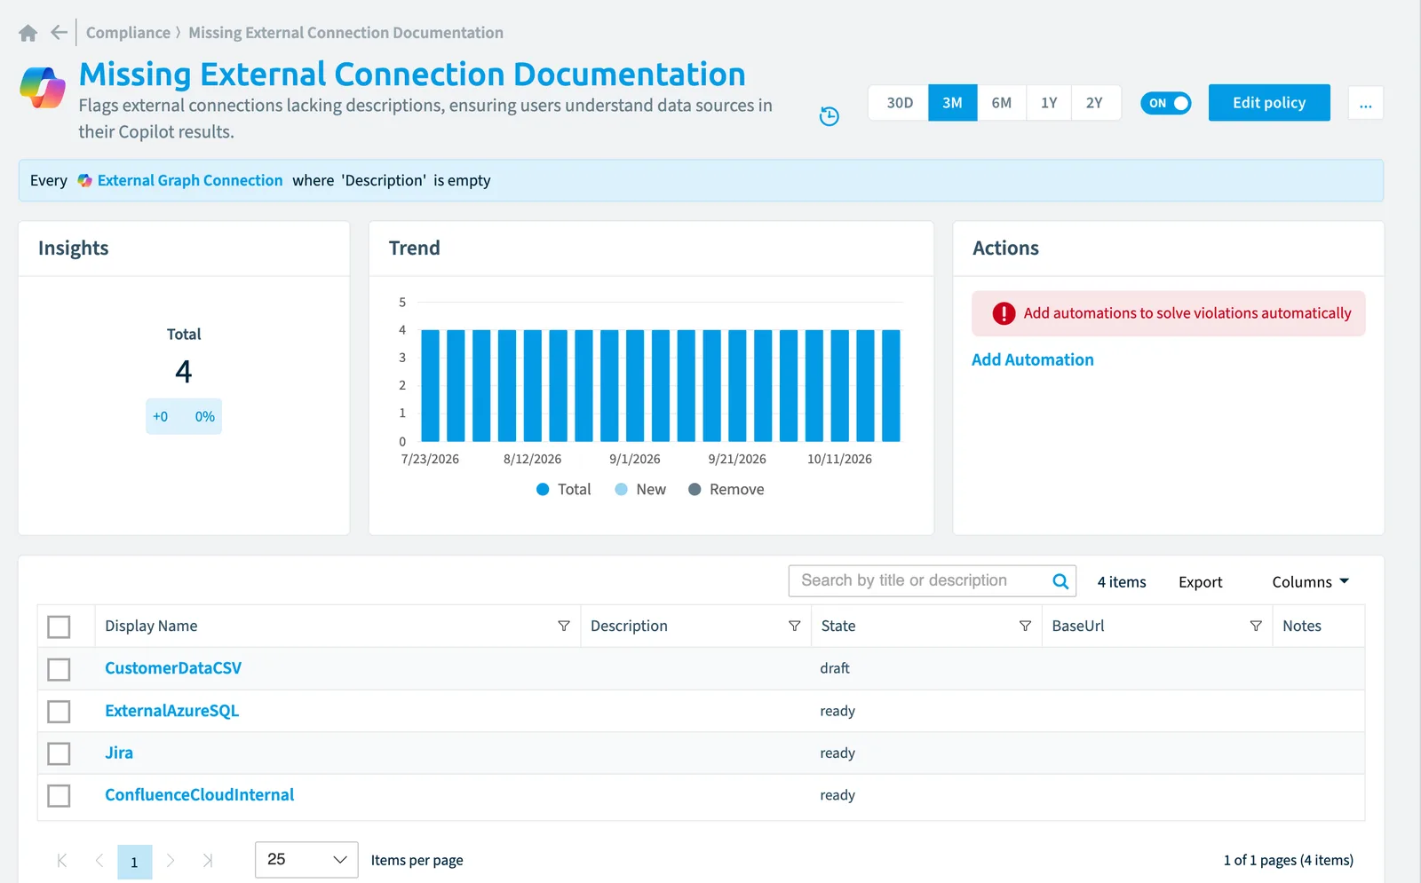The image size is (1421, 883).
Task: Filter the BaseUrl column
Action: (x=1256, y=626)
